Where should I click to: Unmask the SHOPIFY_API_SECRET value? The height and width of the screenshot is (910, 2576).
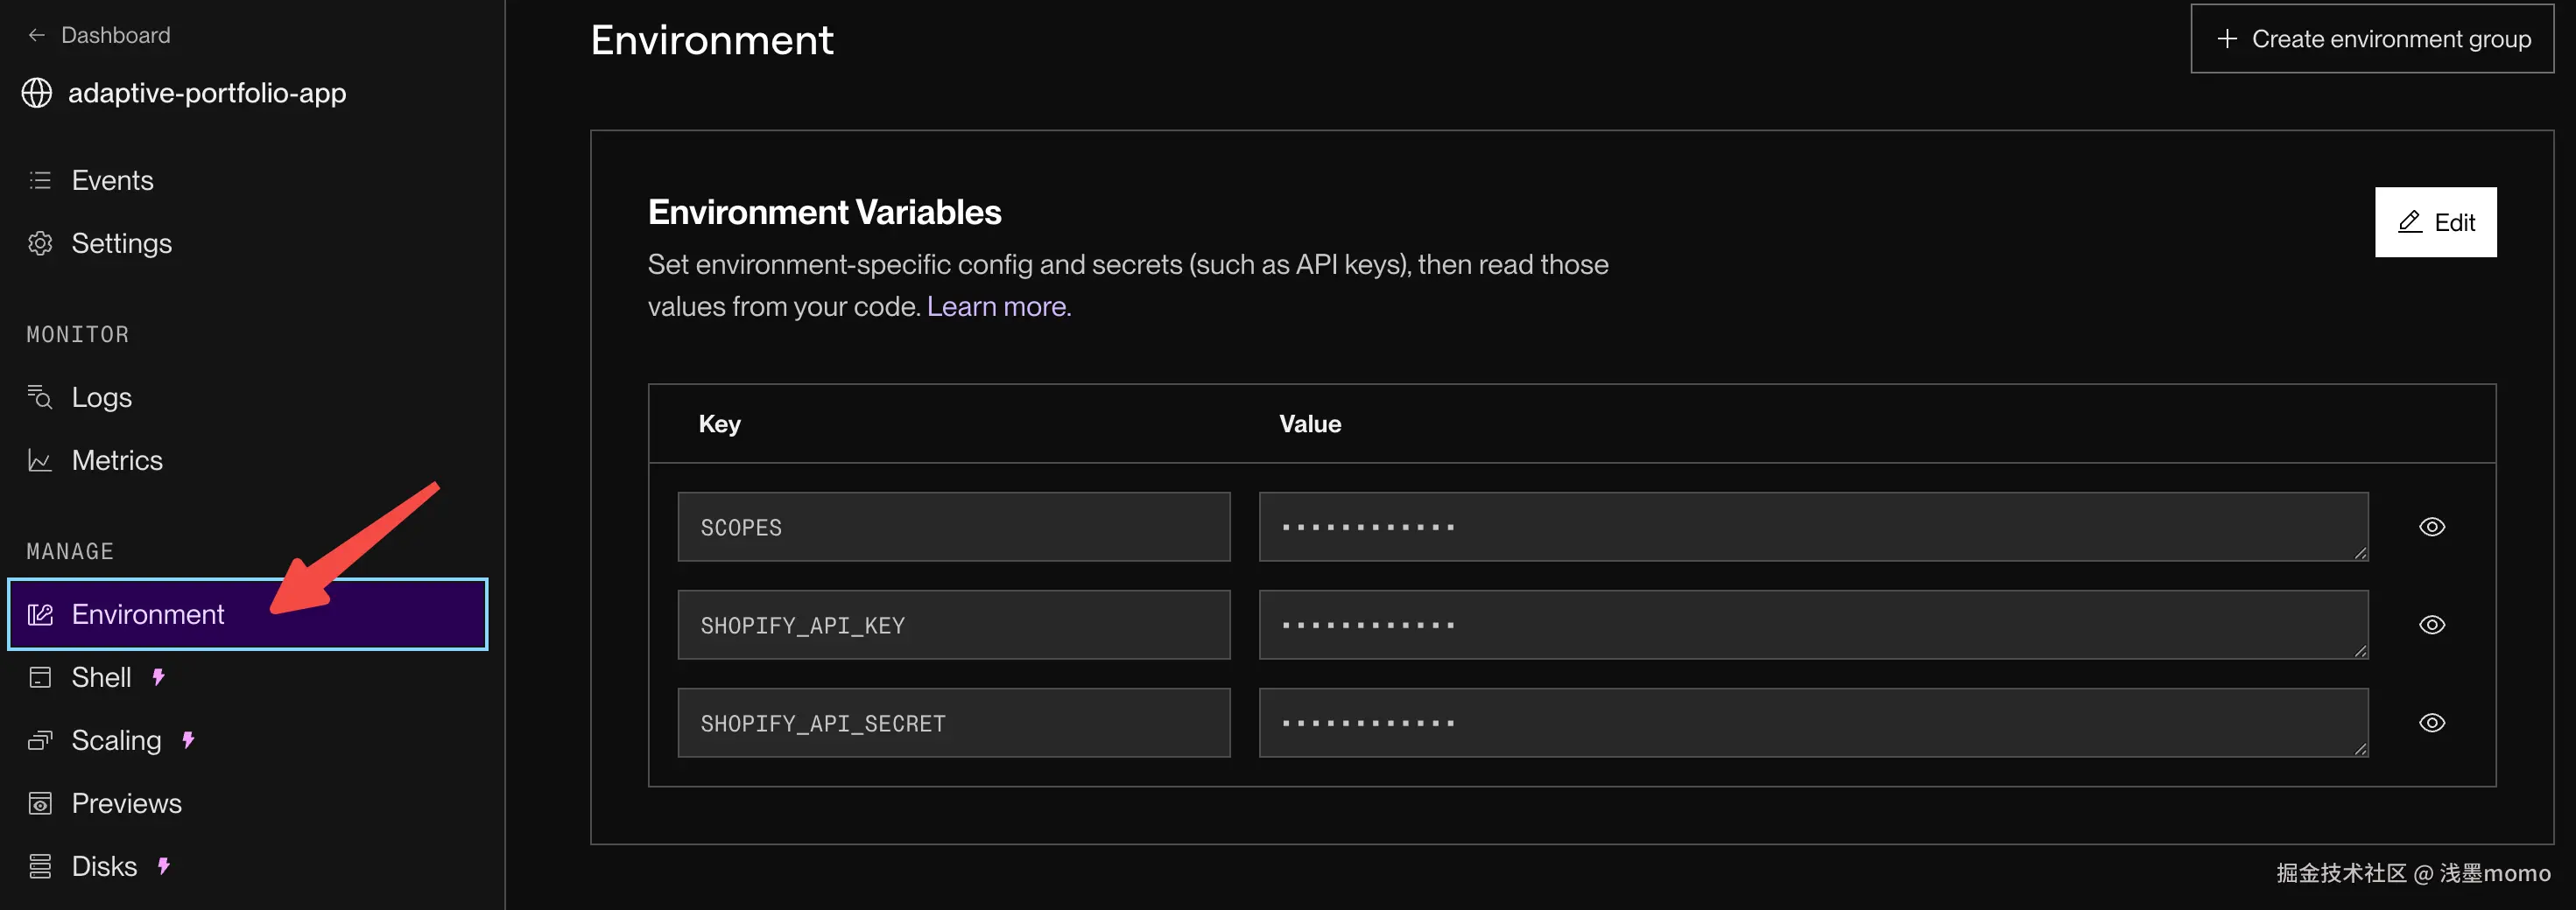pos(2432,722)
